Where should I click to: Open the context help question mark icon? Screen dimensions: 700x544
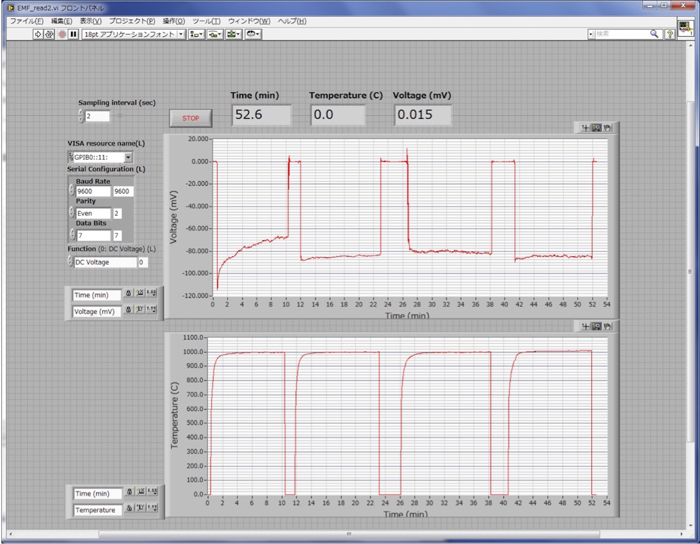[669, 34]
